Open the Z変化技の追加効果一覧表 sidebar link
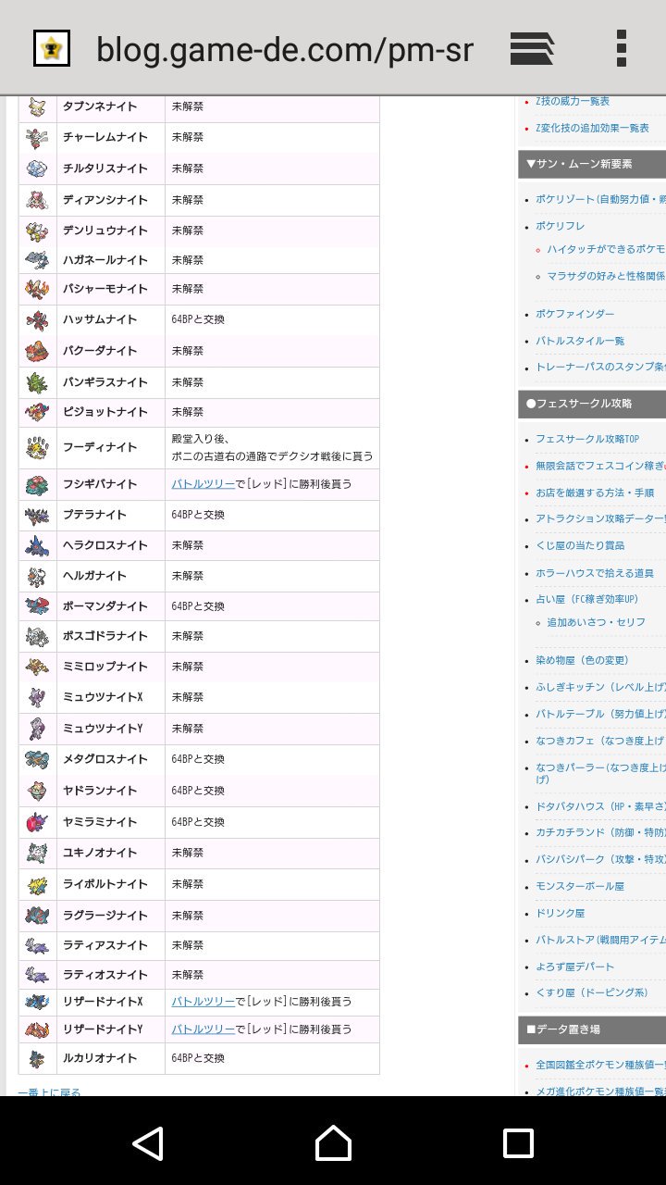The height and width of the screenshot is (1185, 666). [x=592, y=128]
